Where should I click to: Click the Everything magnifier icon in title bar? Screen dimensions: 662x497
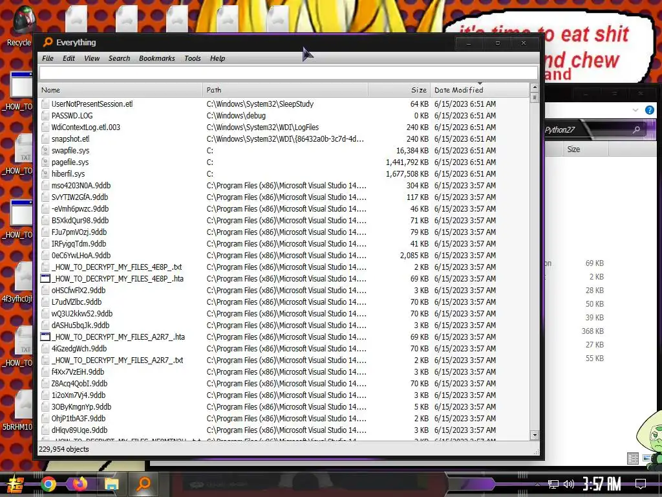click(x=48, y=42)
